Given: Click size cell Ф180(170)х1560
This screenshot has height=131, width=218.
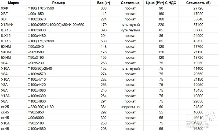Looking at the screenshot, I should tap(40, 9).
